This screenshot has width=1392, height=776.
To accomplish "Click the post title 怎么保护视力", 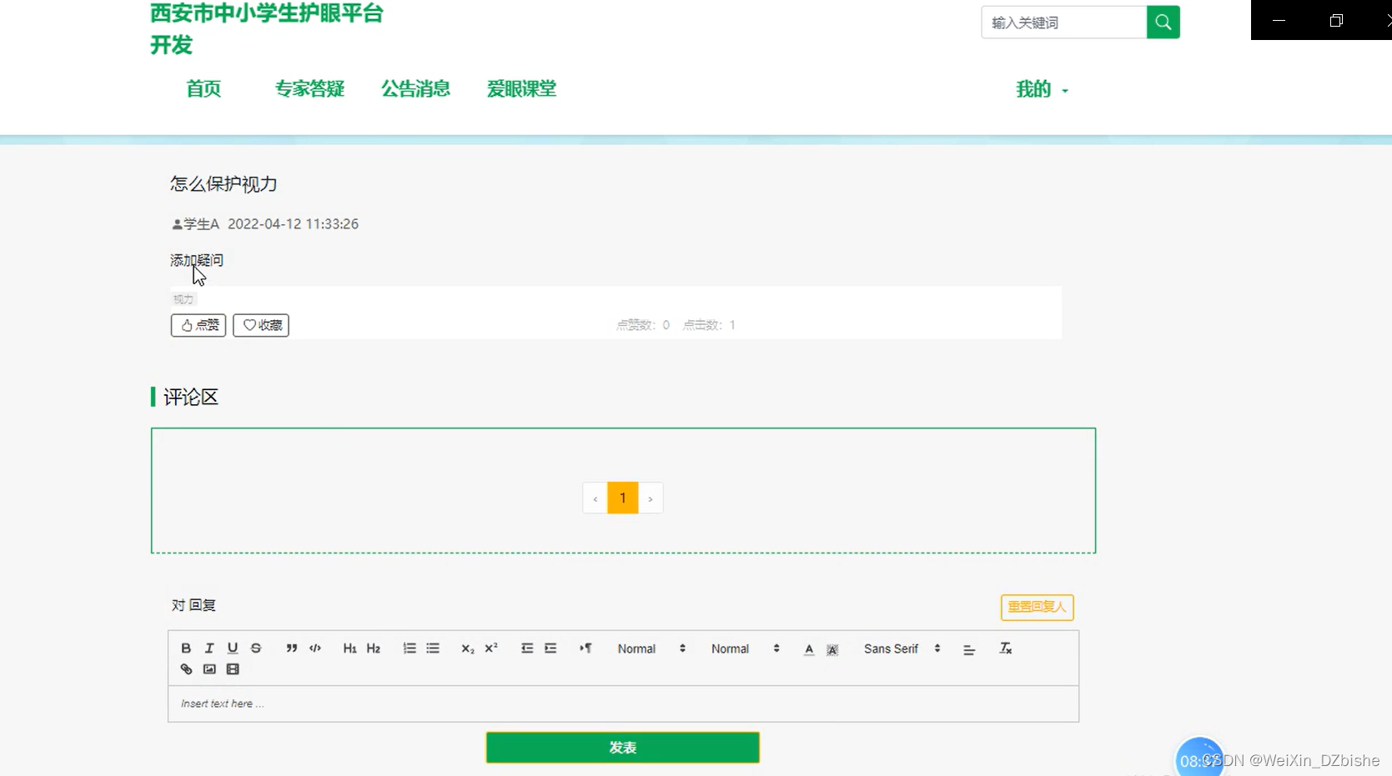I will 224,184.
